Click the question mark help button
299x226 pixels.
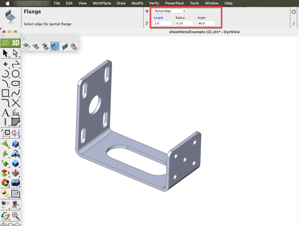pyautogui.click(x=147, y=23)
